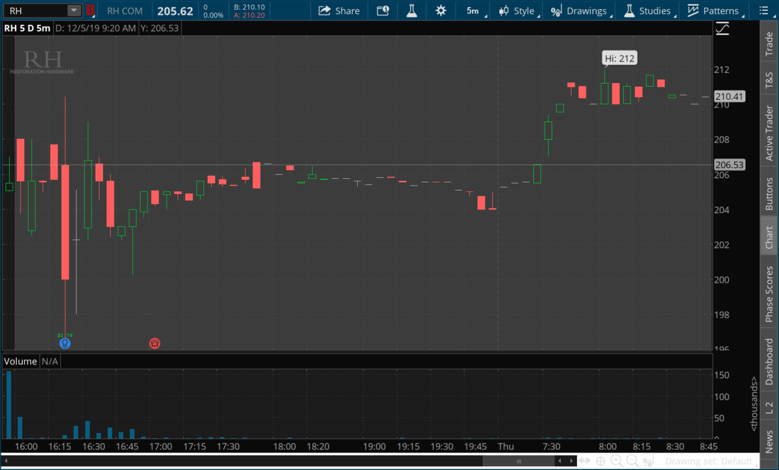Open chart settings gear
This screenshot has height=470, width=779.
click(x=441, y=10)
